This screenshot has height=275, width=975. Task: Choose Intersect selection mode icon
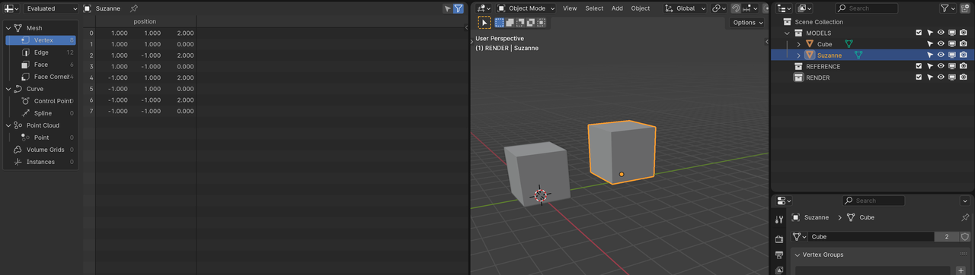pyautogui.click(x=541, y=23)
